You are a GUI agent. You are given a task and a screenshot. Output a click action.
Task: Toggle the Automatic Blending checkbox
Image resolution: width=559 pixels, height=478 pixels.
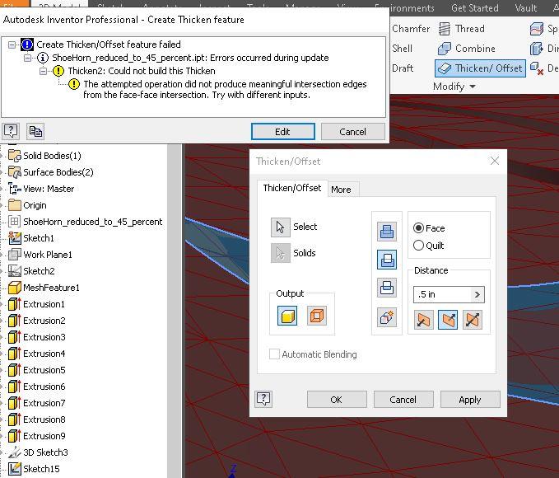[274, 354]
